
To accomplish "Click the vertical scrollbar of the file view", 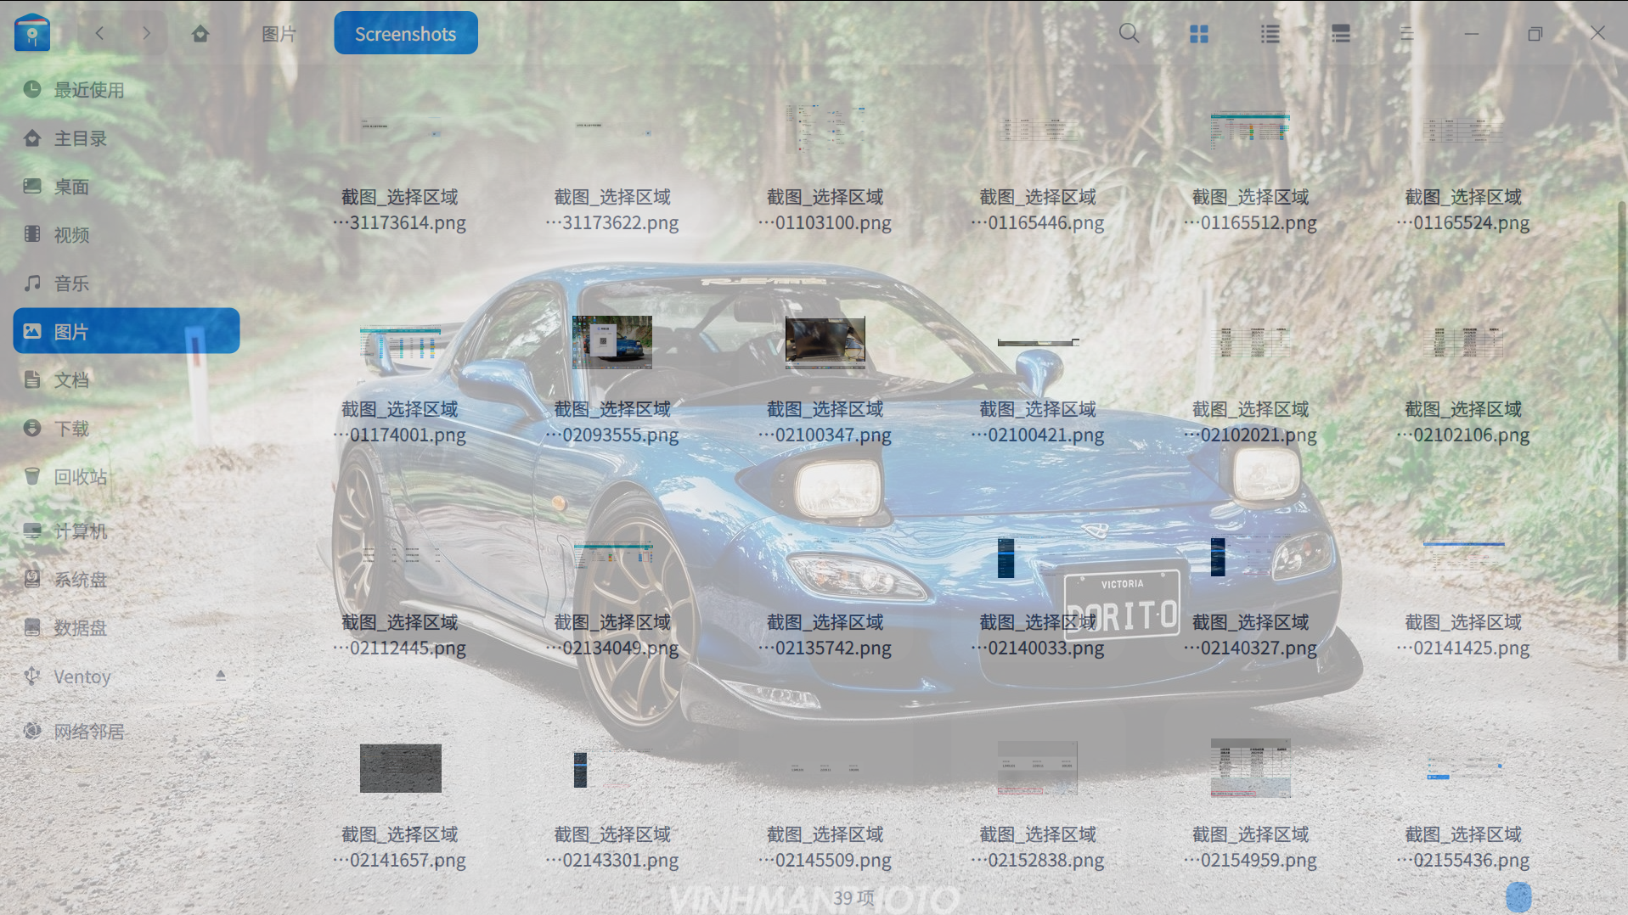I will tap(1621, 431).
